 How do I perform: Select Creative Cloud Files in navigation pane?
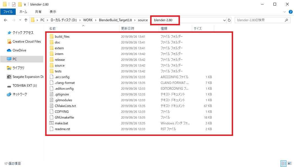(x=27, y=42)
